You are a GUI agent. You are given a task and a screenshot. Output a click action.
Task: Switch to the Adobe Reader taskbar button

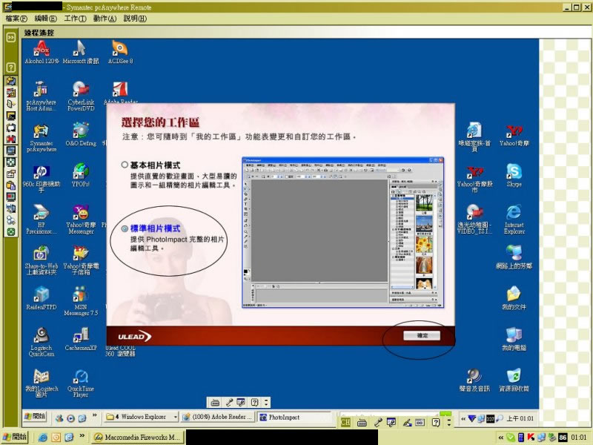217,417
